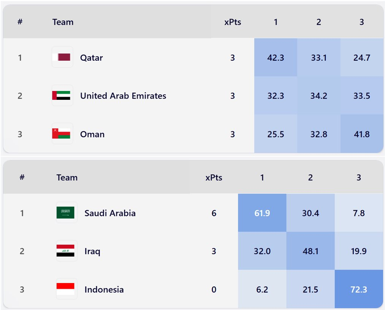Image resolution: width=385 pixels, height=310 pixels.
Task: Select Saudi Arabia's 61.9 probability cell
Action: coord(262,213)
